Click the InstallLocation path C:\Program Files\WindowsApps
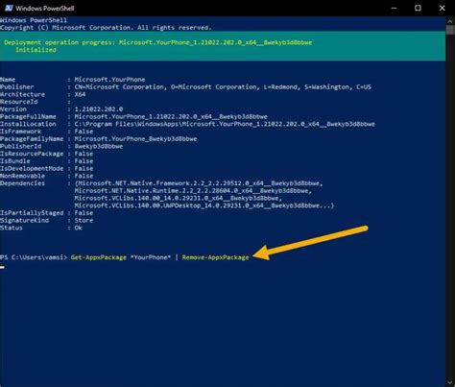455x387 pixels. pos(225,124)
